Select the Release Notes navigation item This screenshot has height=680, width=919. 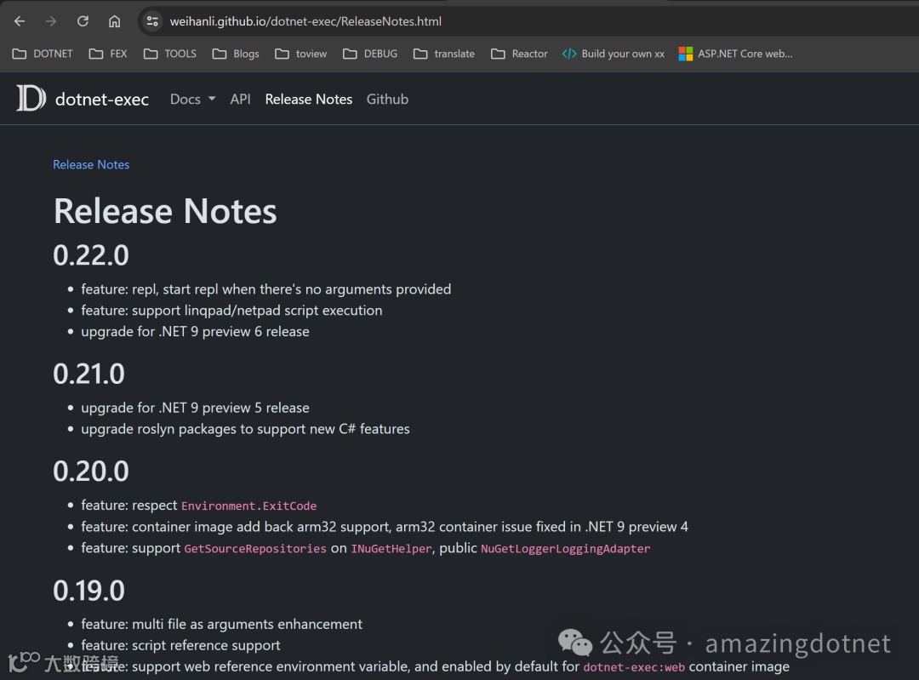pos(309,99)
